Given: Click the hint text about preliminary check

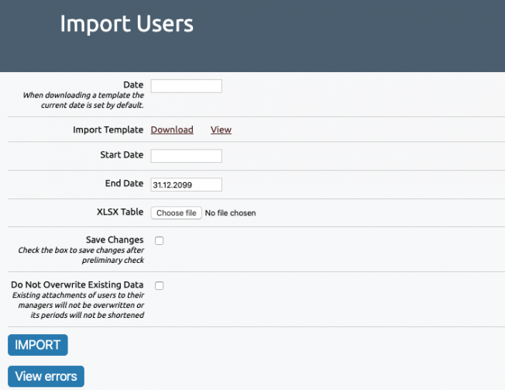Looking at the screenshot, I should coord(81,255).
